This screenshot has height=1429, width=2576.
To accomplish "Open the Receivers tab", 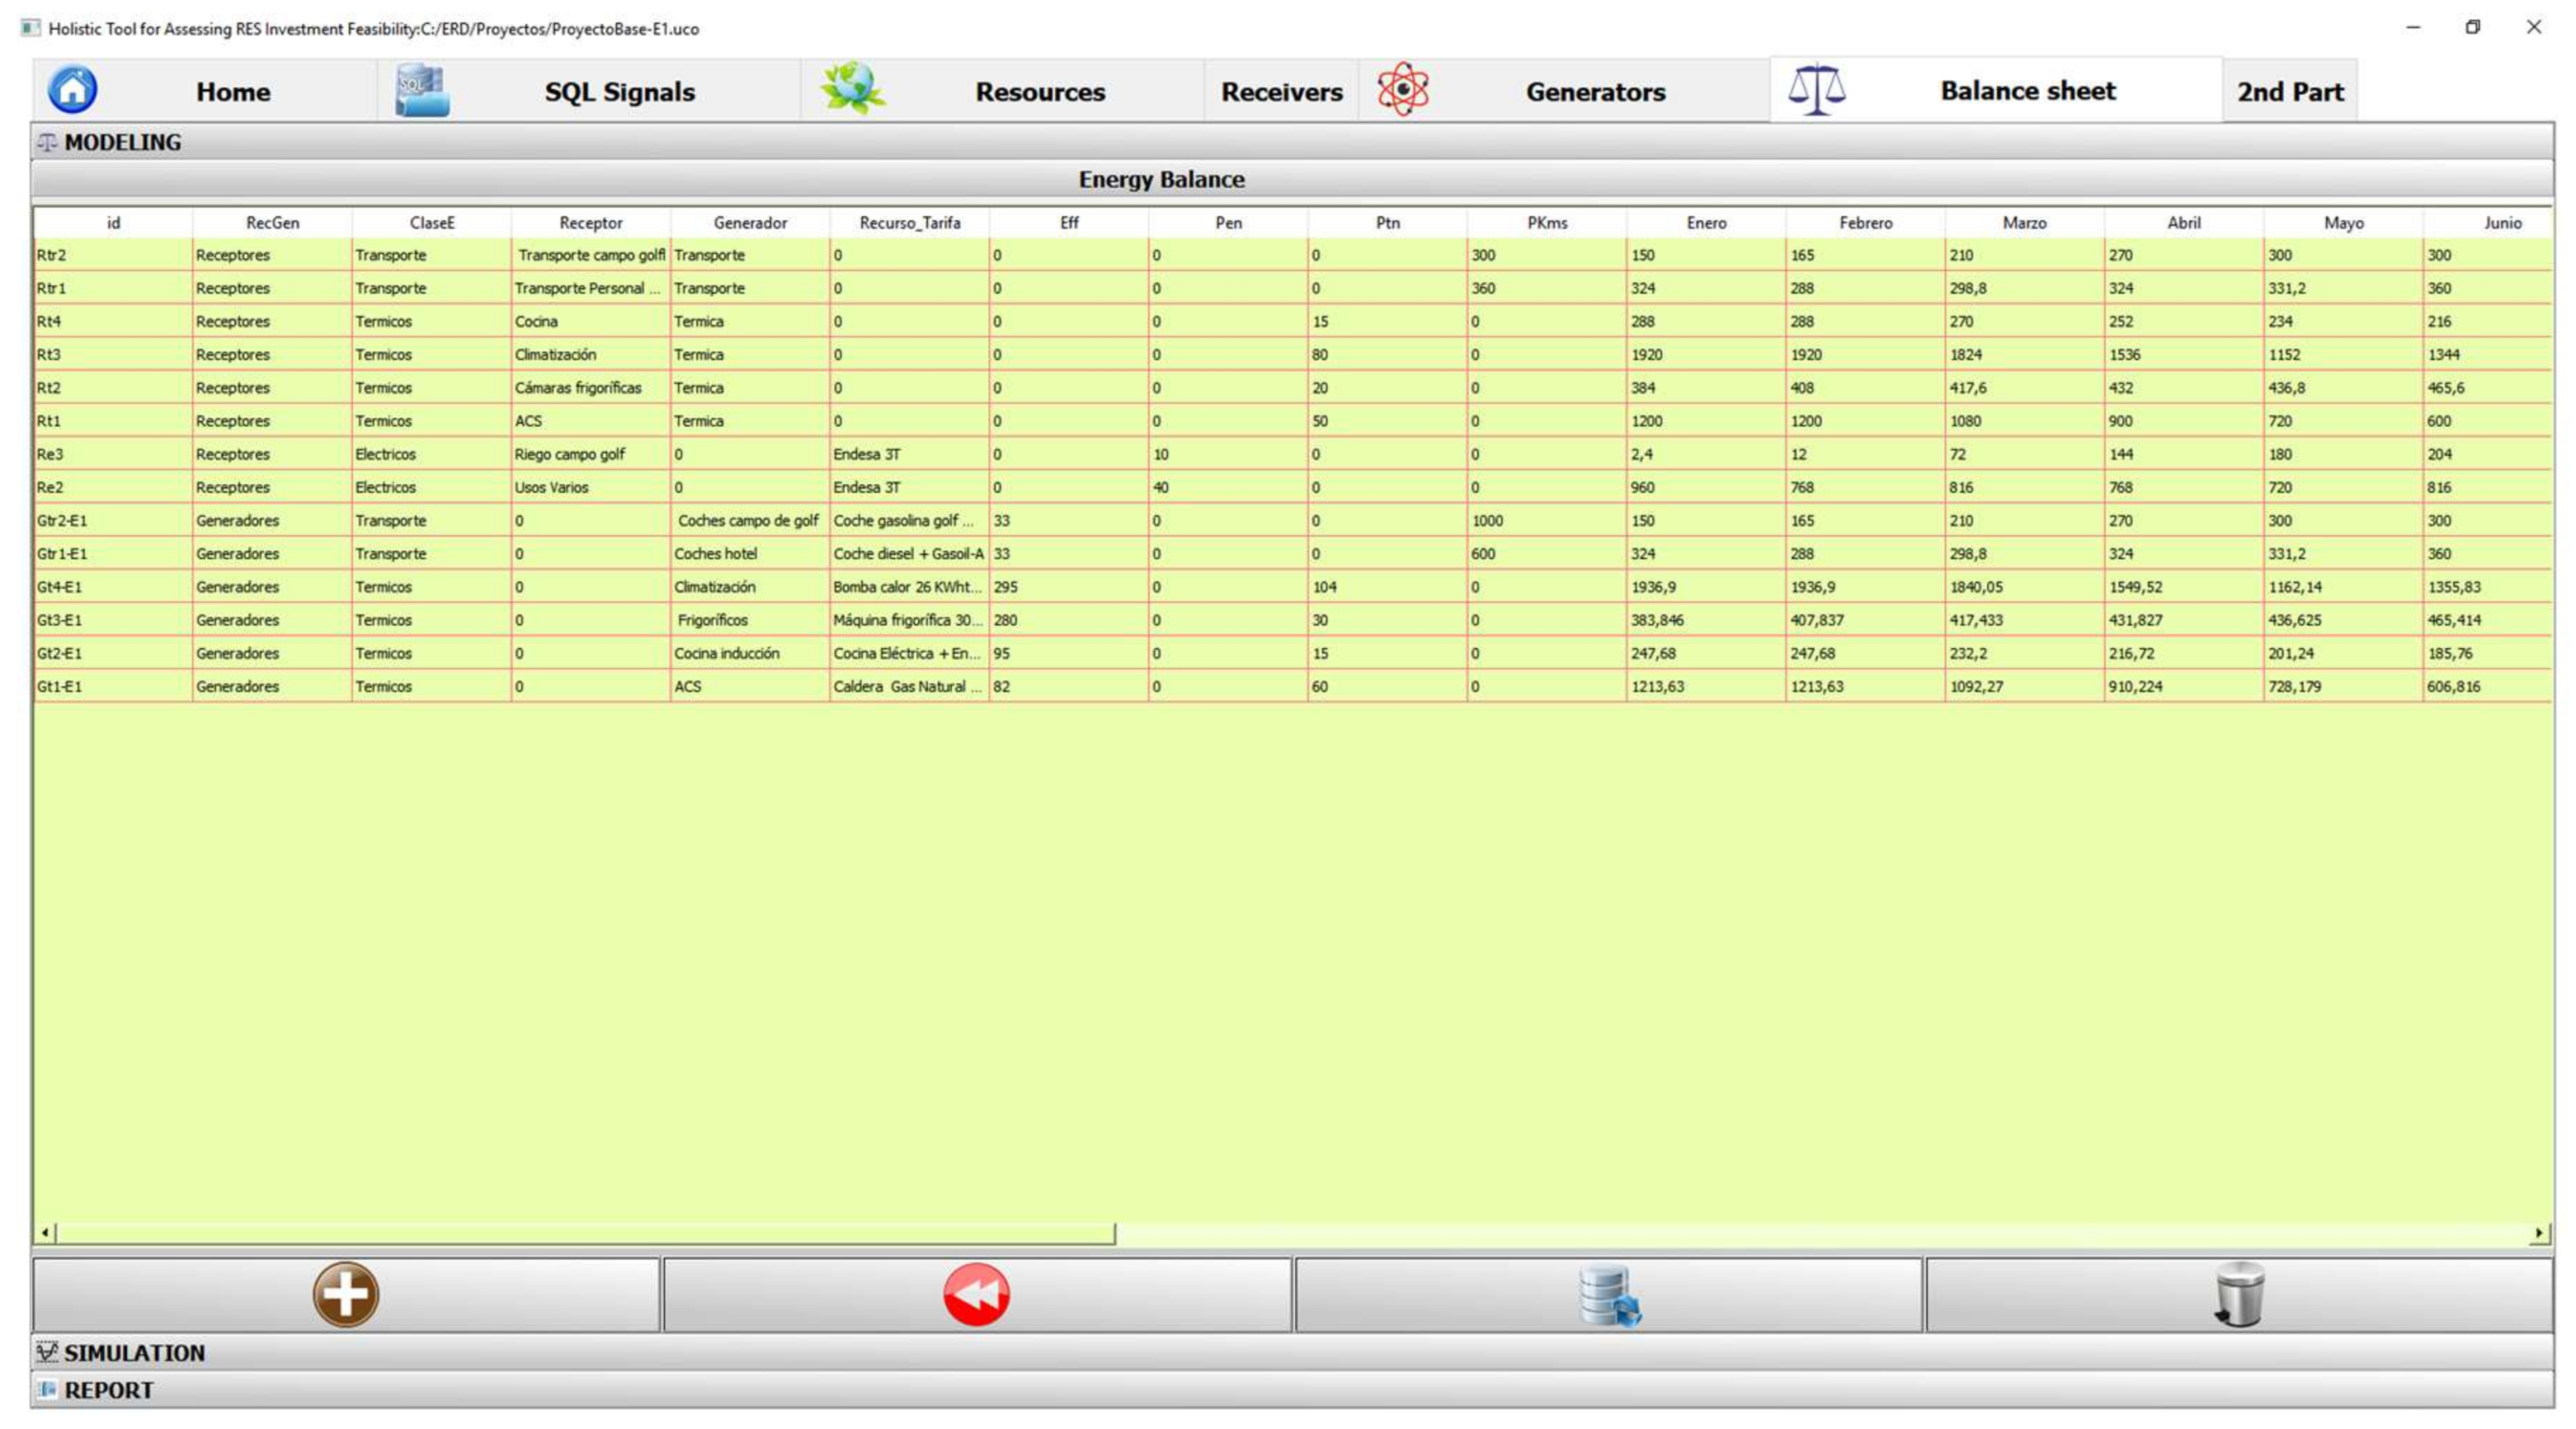I will click(x=1281, y=92).
